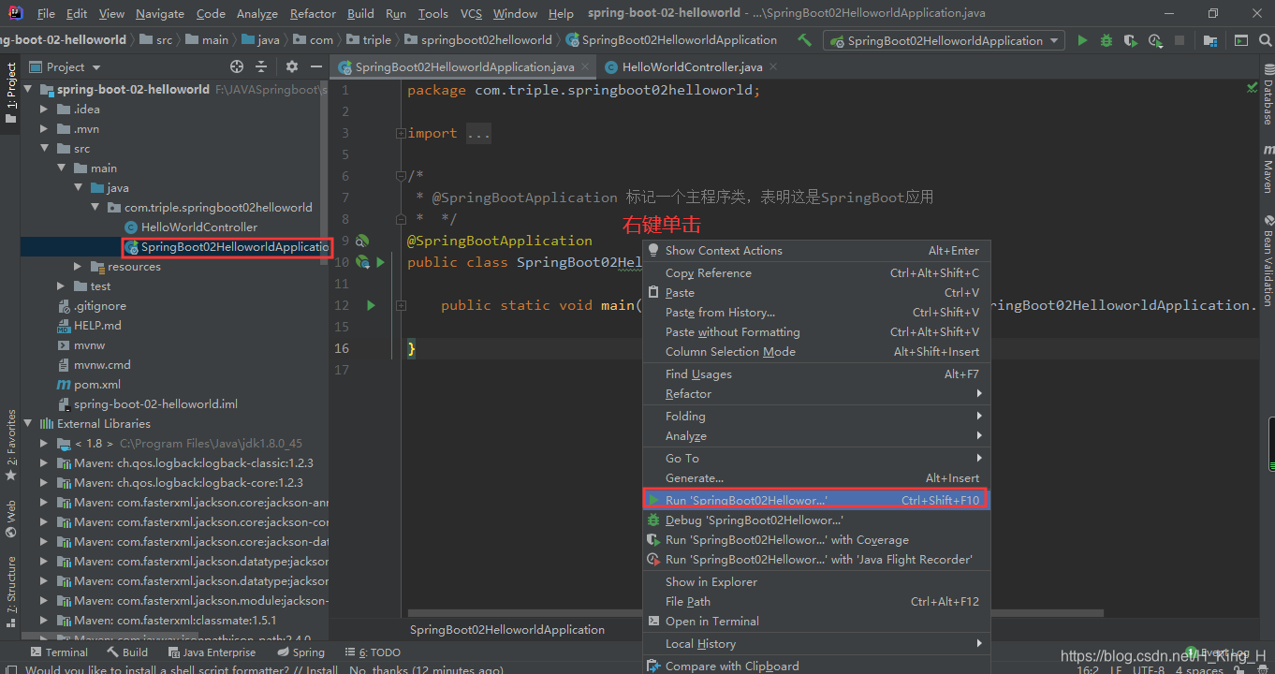Close the HelloWorldController.java tab

tap(774, 66)
